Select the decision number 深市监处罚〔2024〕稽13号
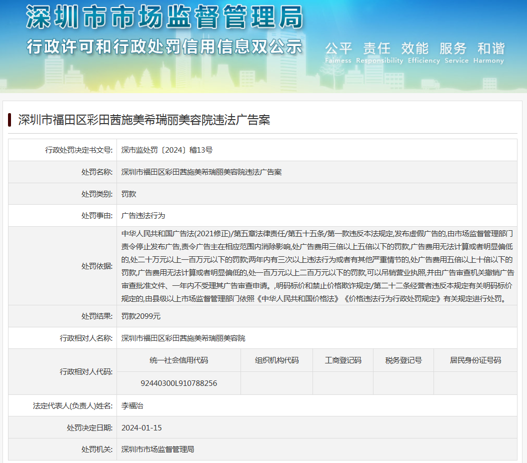Screen dimensions: 527x463 point(167,150)
